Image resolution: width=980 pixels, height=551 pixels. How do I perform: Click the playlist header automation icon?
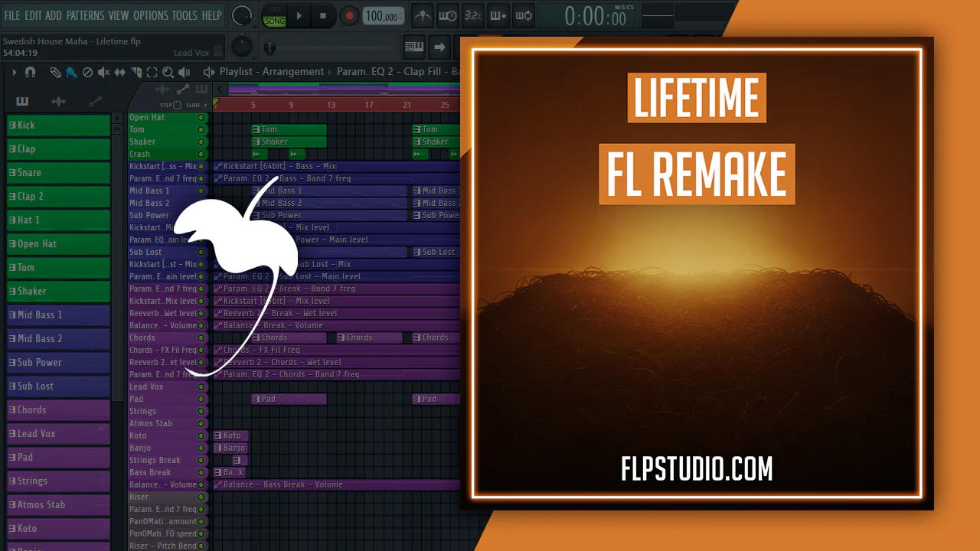(x=182, y=90)
